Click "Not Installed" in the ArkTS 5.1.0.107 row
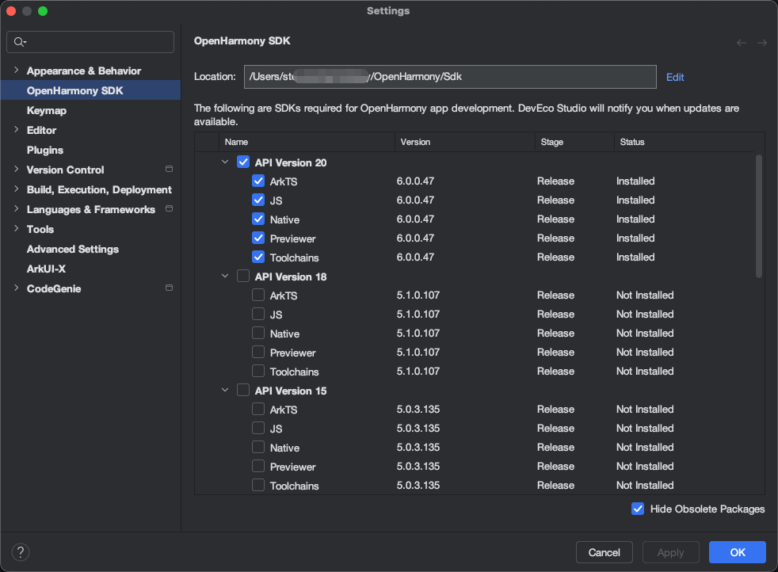This screenshot has height=572, width=778. 645,296
